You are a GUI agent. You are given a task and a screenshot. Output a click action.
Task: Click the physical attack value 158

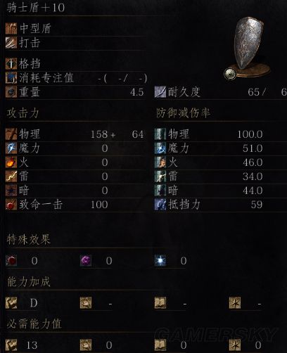point(99,134)
